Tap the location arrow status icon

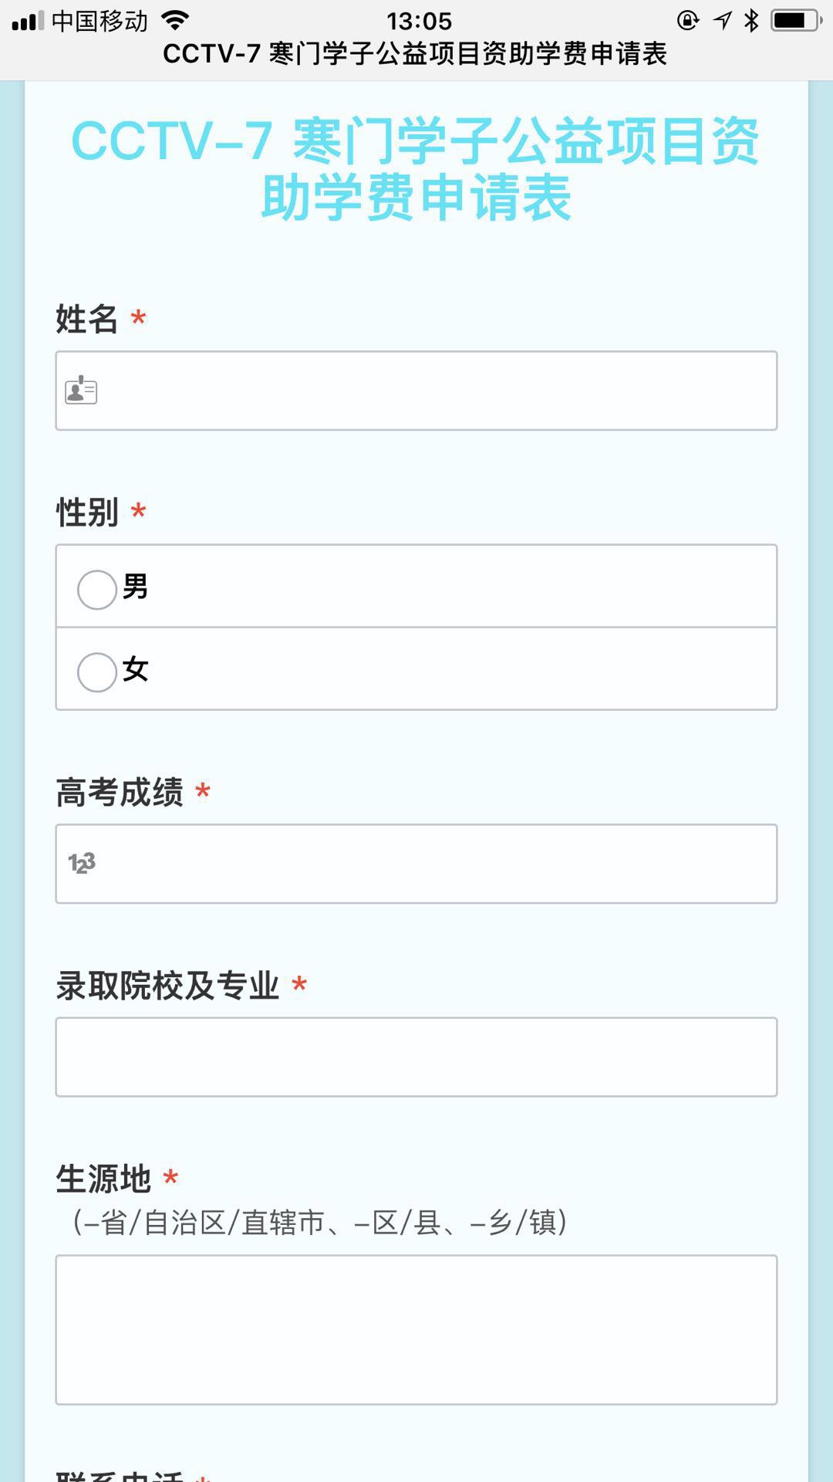(723, 20)
